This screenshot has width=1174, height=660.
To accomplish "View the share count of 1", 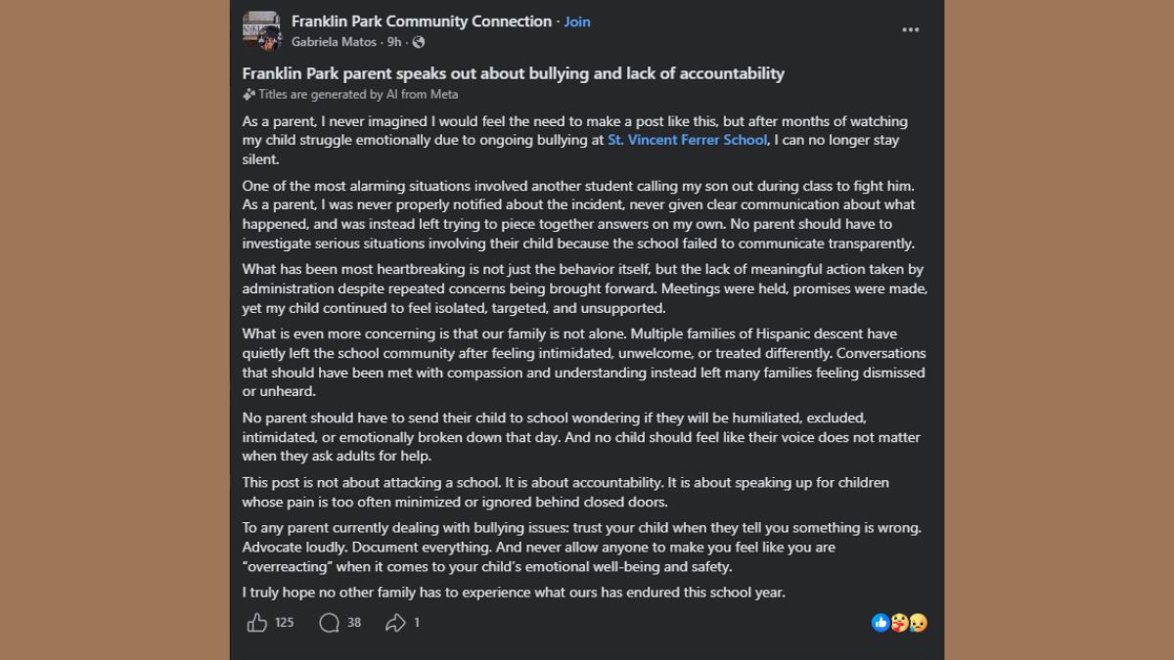I will [417, 623].
